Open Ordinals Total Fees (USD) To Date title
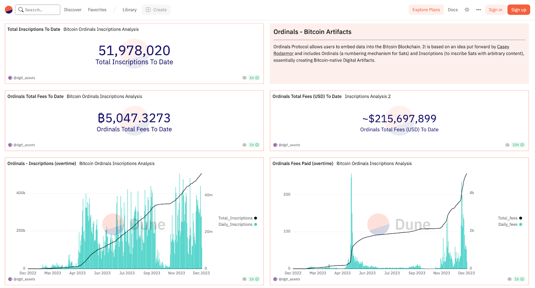 click(307, 97)
